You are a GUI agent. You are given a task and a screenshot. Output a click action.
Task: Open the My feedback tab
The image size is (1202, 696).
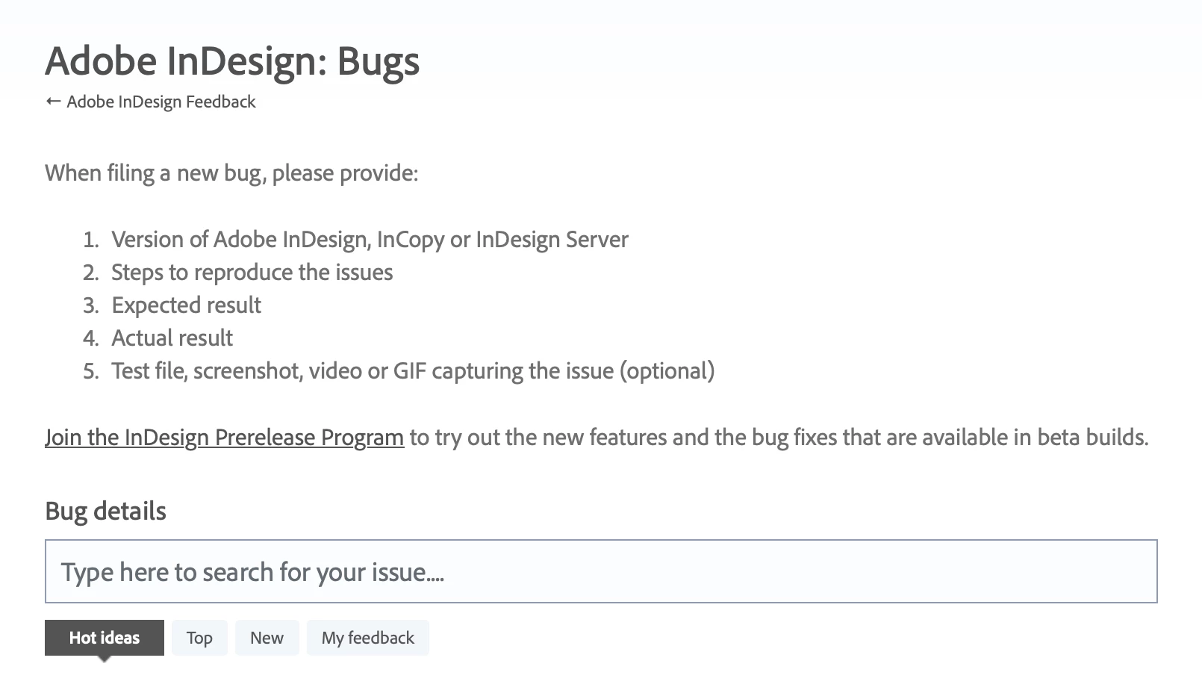(367, 638)
